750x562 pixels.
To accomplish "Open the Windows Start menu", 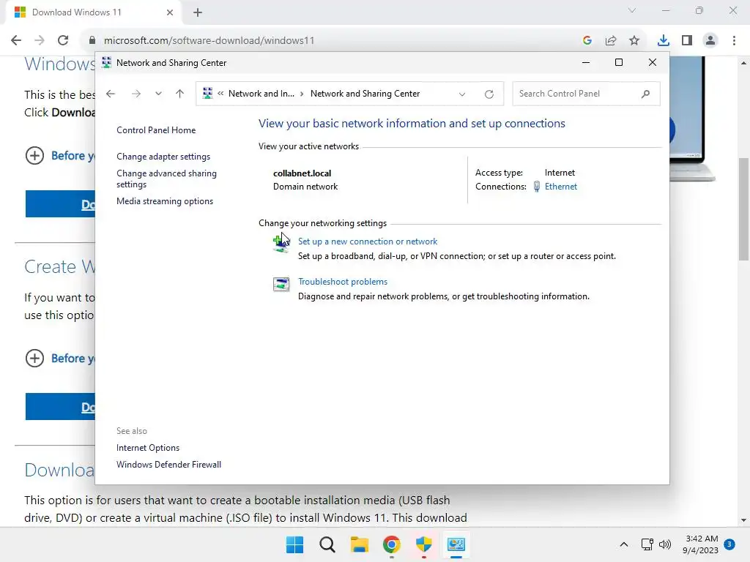I will pyautogui.click(x=294, y=544).
